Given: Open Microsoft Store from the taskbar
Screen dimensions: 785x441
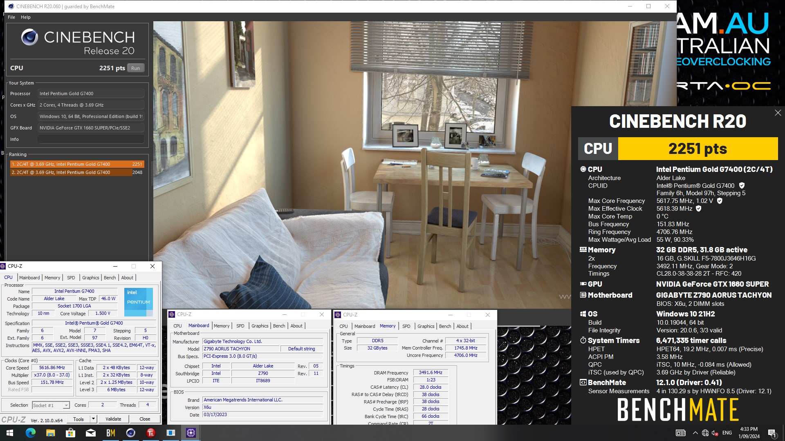Looking at the screenshot, I should (70, 433).
